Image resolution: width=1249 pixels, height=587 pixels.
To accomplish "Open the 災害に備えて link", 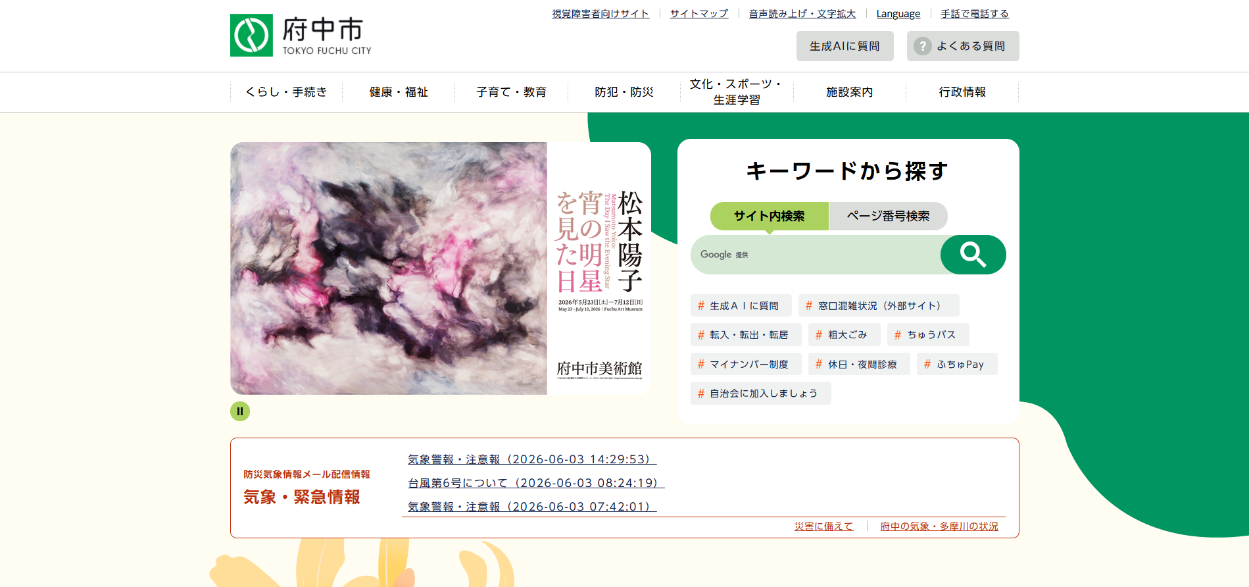I will click(823, 526).
